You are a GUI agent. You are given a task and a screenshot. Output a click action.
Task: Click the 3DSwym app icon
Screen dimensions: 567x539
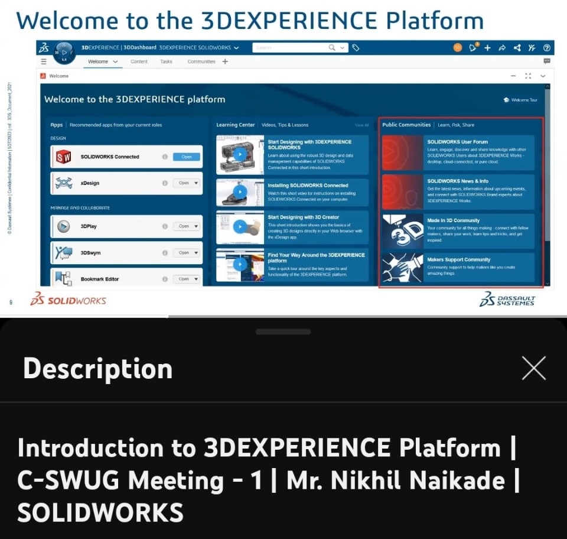pyautogui.click(x=64, y=253)
